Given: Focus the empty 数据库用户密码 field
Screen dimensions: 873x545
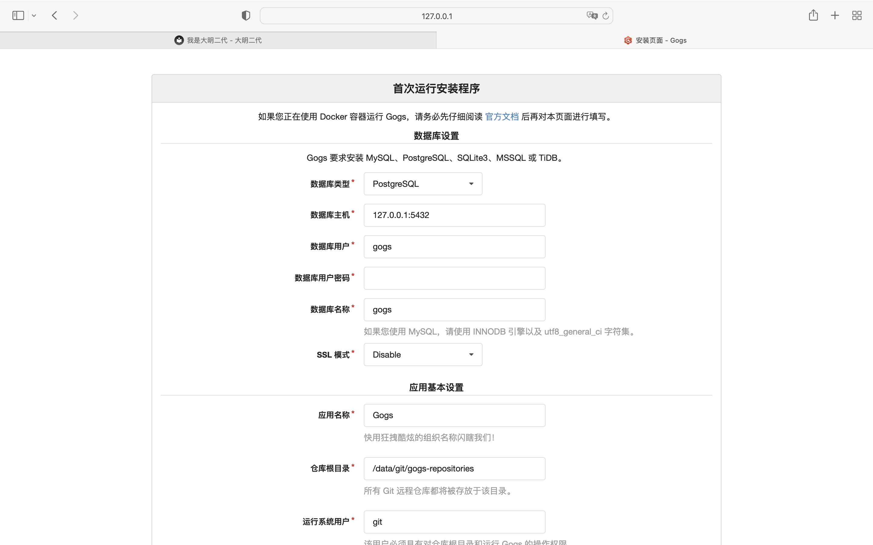Looking at the screenshot, I should point(454,278).
